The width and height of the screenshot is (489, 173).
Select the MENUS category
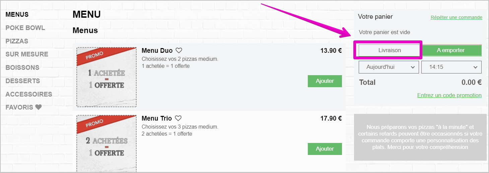tap(17, 14)
